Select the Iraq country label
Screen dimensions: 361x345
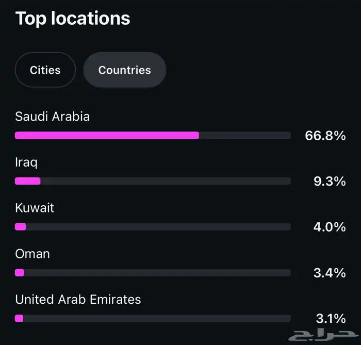pos(26,162)
